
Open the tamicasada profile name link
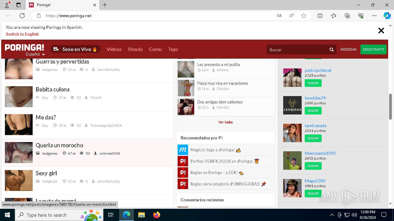click(x=316, y=126)
